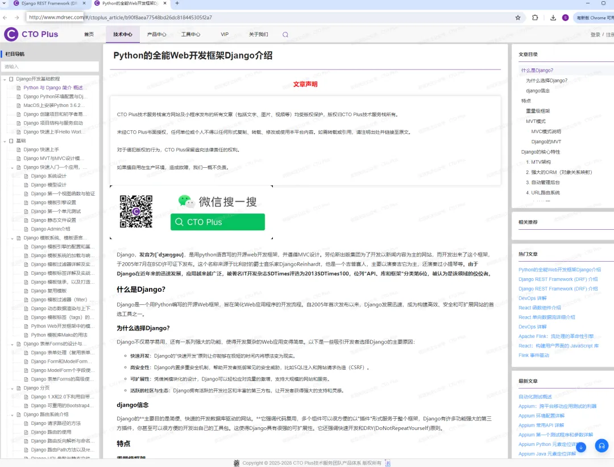Image resolution: width=614 pixels, height=467 pixels.
Task: Open Django 请求路径的方法 tree item
Action: 56,424
